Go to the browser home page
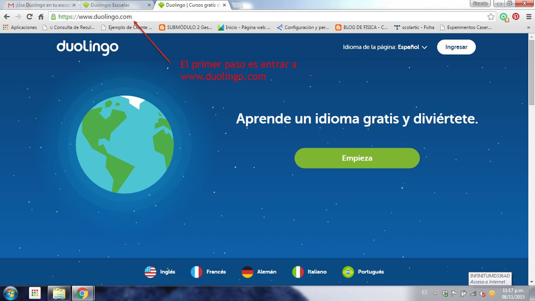The width and height of the screenshot is (535, 301). click(41, 17)
